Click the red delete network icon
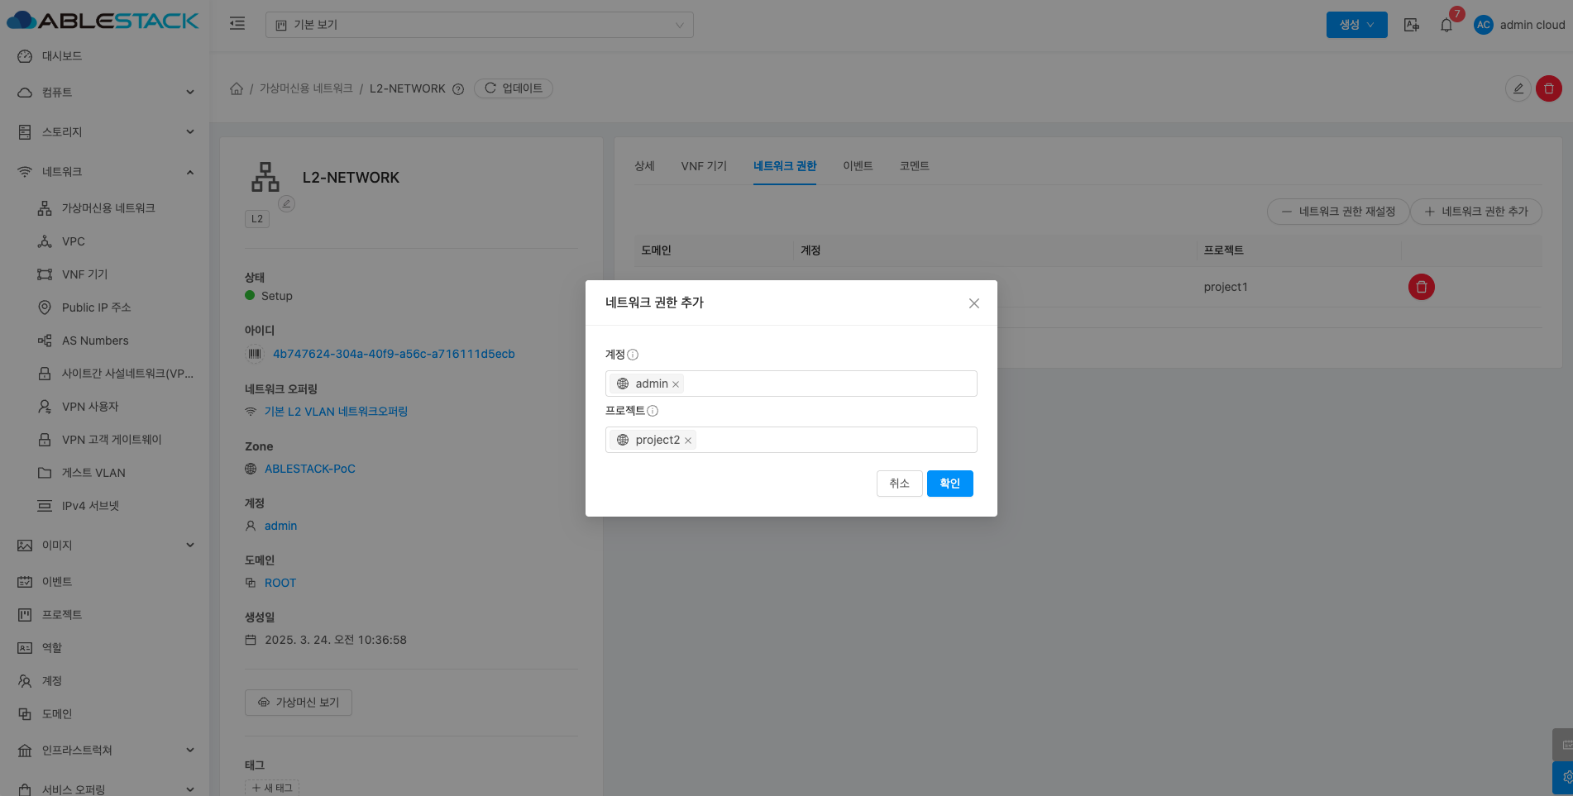 tap(1549, 88)
